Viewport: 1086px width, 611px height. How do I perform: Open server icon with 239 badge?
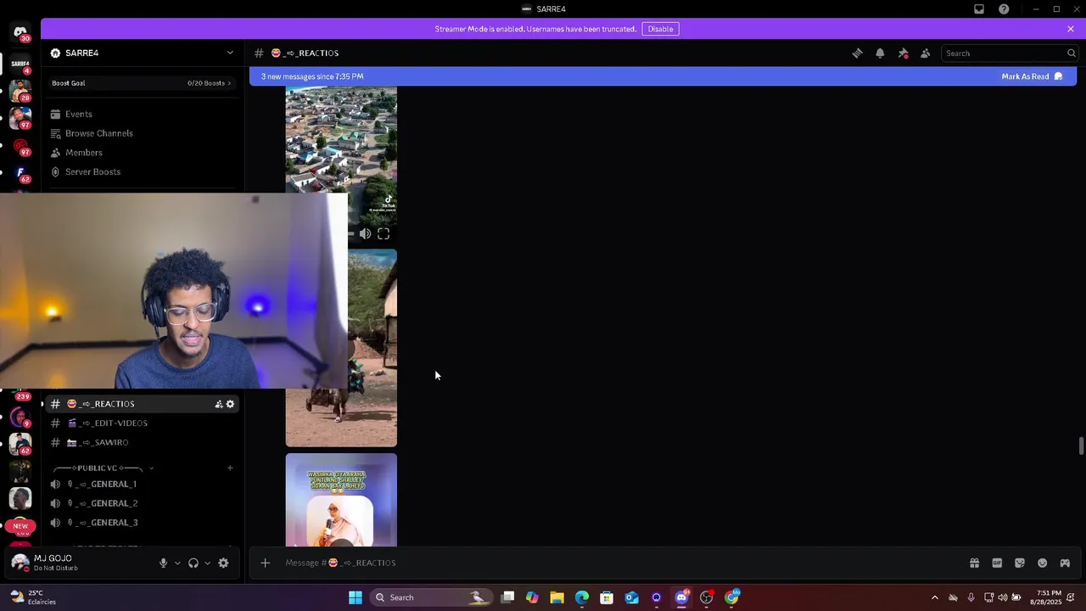[x=20, y=394]
